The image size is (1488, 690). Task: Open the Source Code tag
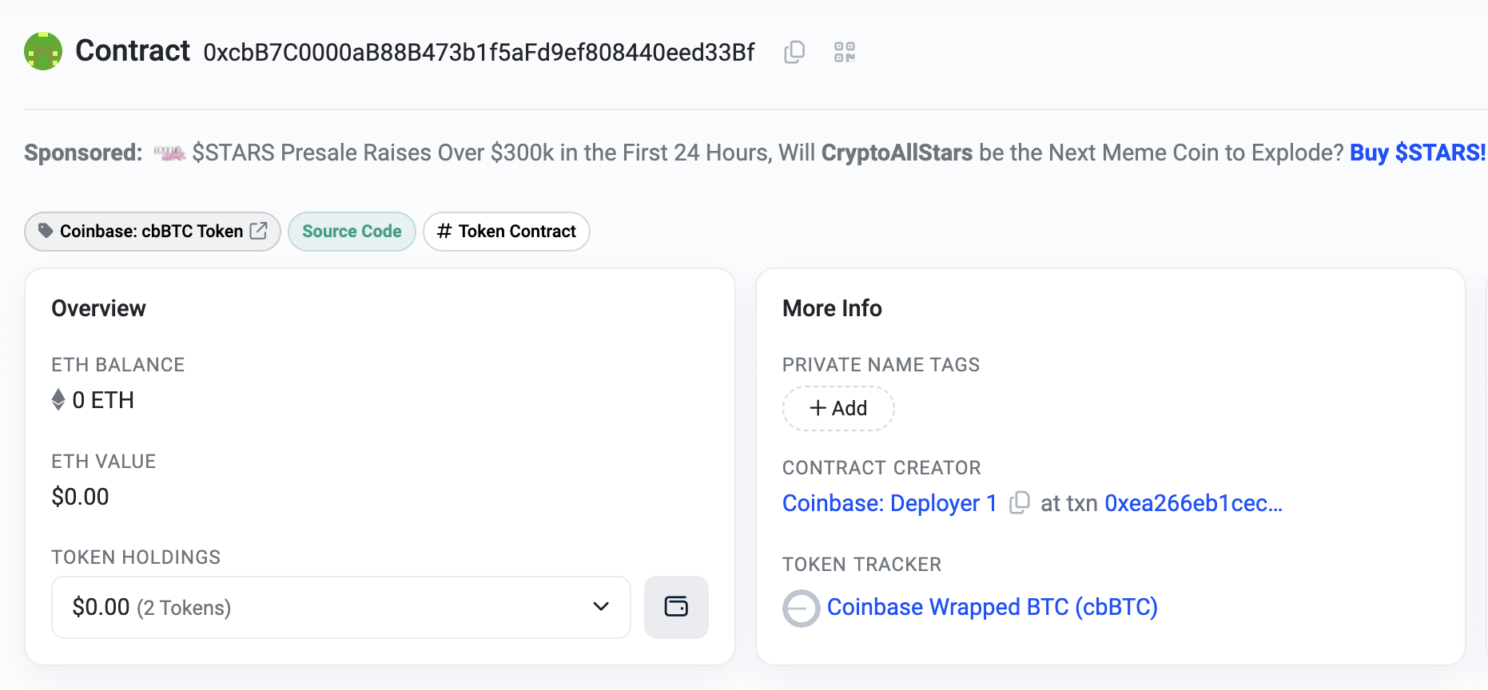pyautogui.click(x=352, y=232)
